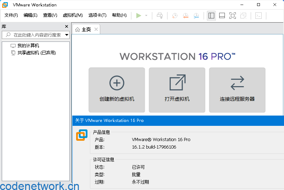Switch to the 主页 tab
Screen dimensions: 284x190
tap(86, 29)
